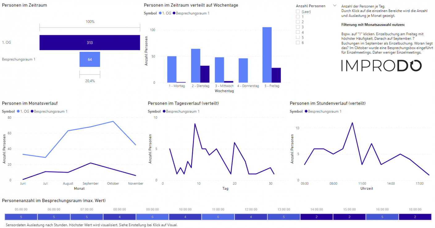This screenshot has height=228, width=435.
Task: Check the "1" option in the Anzahl Personen slicer
Action: pos(298,17)
